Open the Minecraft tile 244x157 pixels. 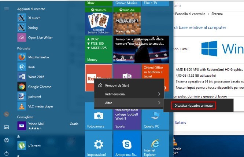tap(127, 21)
